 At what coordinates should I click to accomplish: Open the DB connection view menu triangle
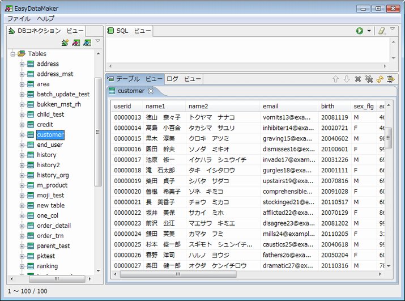pyautogui.click(x=97, y=41)
